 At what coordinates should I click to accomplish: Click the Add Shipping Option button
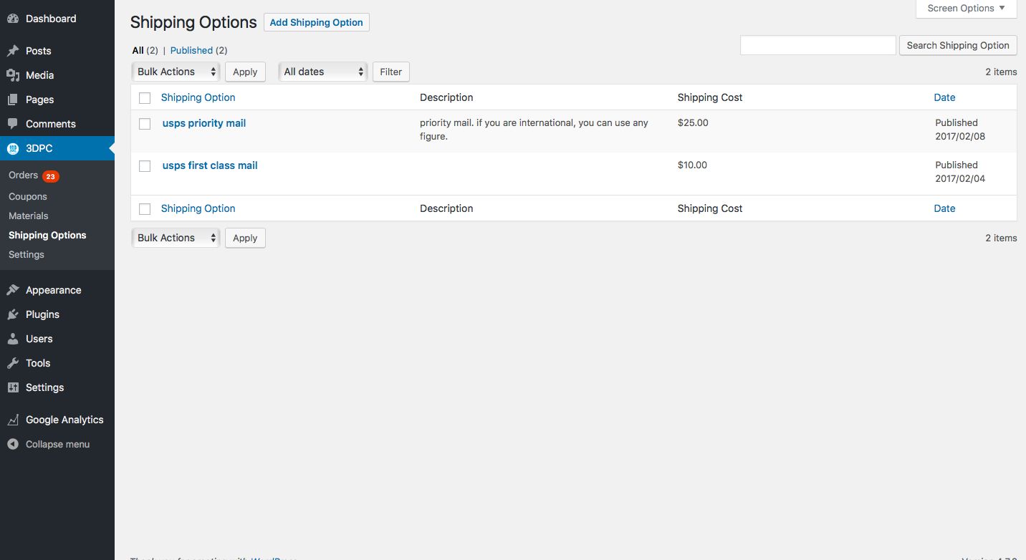pyautogui.click(x=316, y=22)
